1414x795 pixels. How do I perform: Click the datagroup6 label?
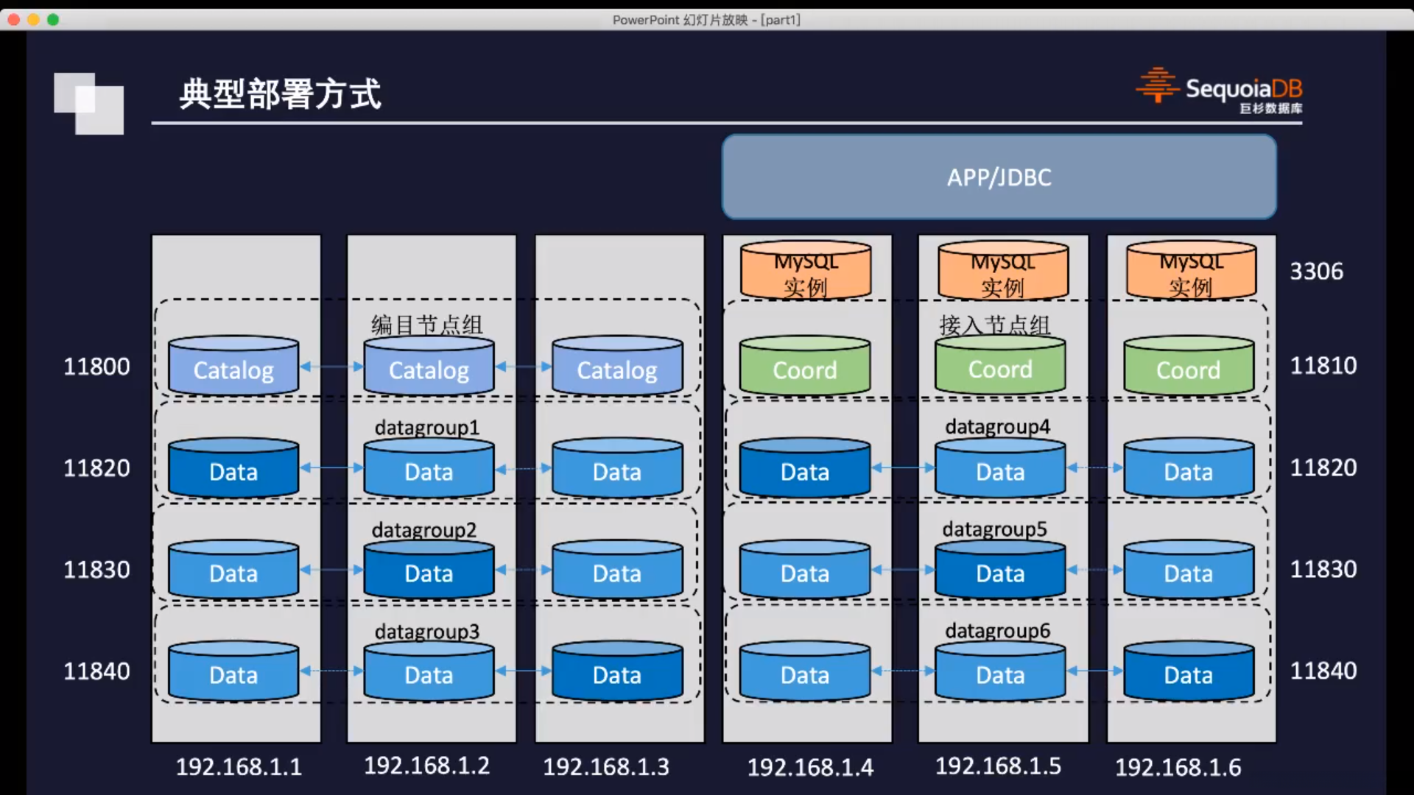[997, 631]
